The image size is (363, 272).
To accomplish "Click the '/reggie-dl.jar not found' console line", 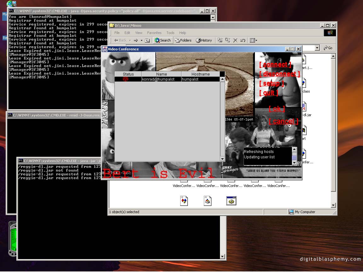I will tap(49, 170).
